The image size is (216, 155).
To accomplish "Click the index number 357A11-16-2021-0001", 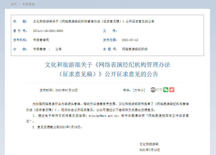I will pyautogui.click(x=48, y=31).
